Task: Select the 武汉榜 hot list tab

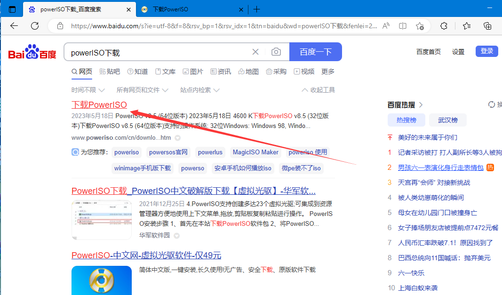Action: (447, 120)
